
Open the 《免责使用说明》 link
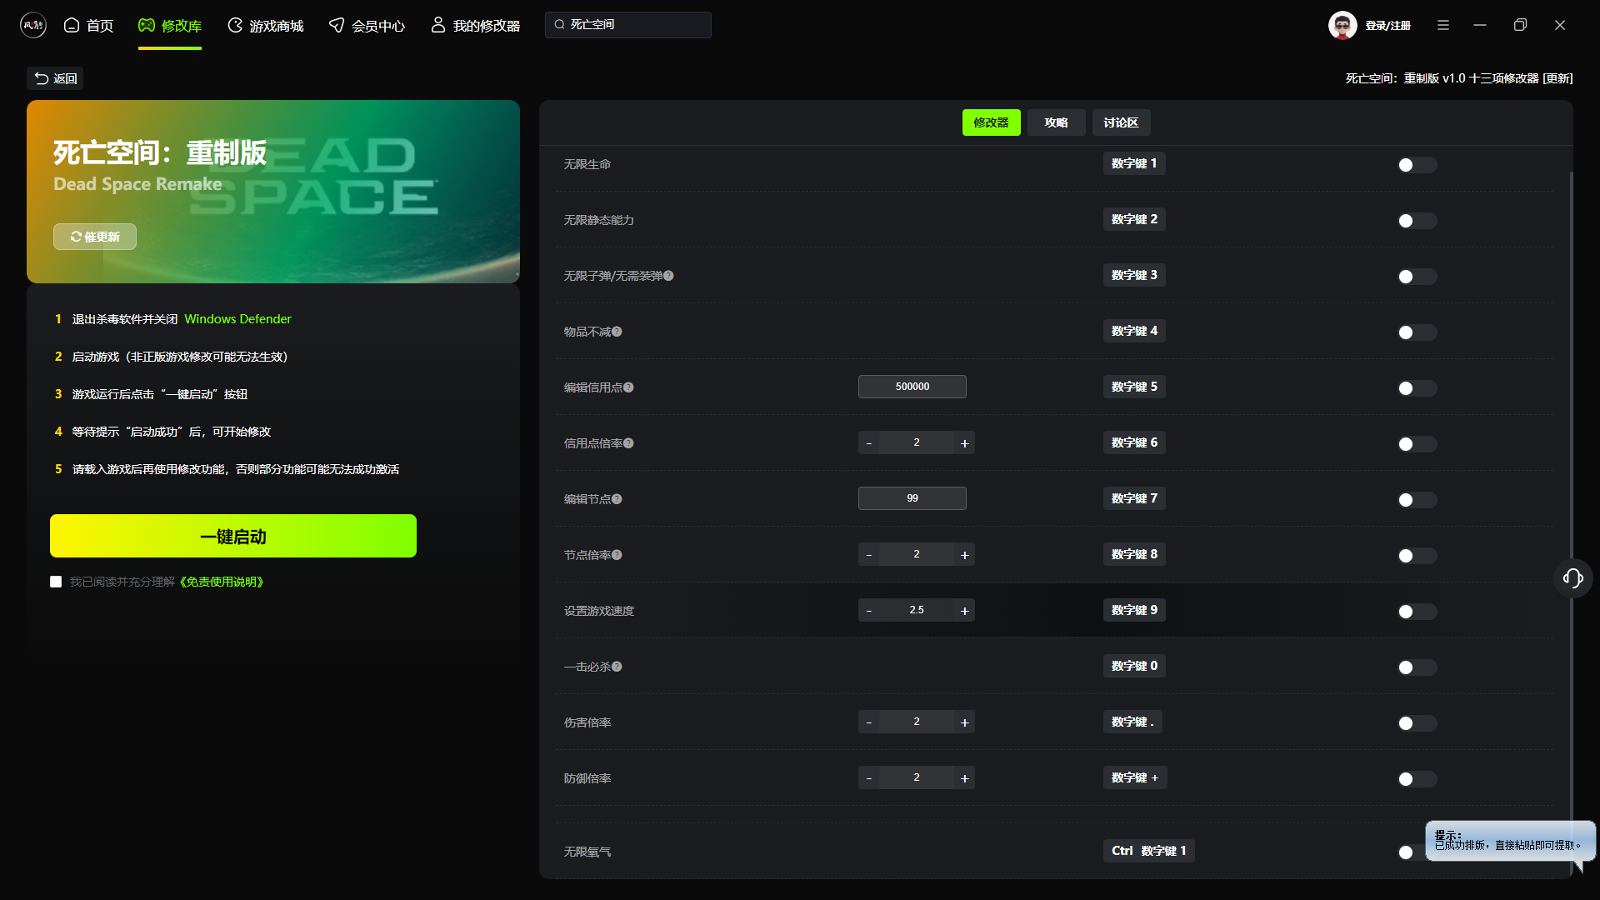tap(222, 582)
